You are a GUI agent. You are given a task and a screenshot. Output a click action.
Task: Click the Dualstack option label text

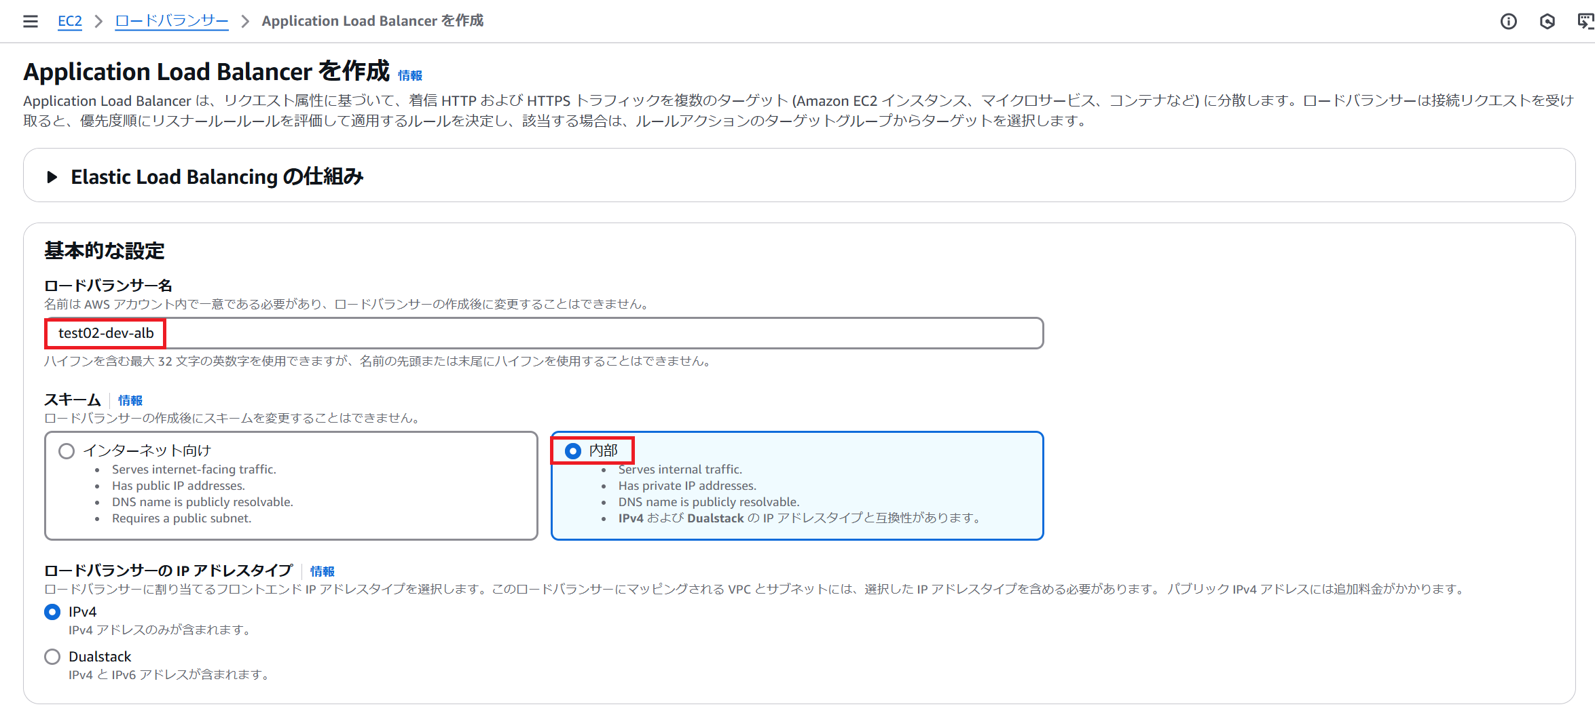coord(99,656)
